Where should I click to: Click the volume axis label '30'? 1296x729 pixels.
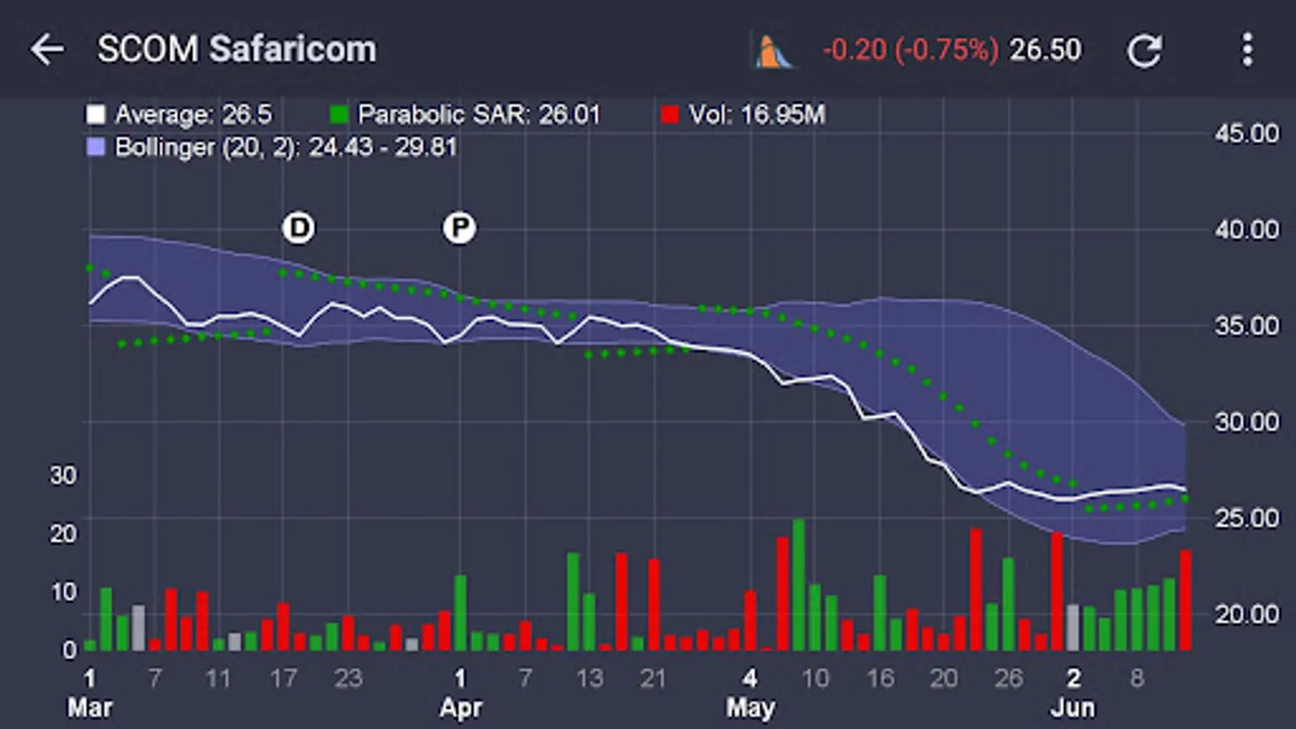coord(63,475)
